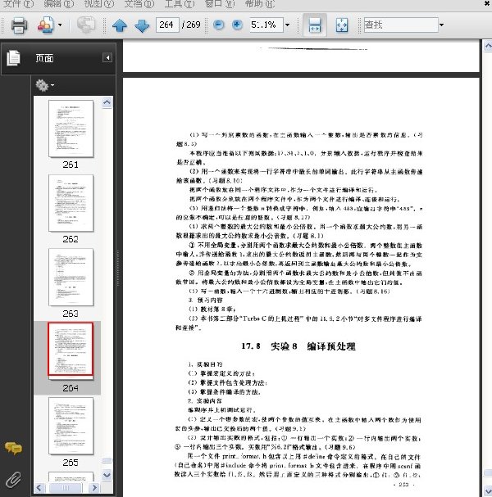Click the greyed-out globe icon in toolbar

click(x=86, y=25)
